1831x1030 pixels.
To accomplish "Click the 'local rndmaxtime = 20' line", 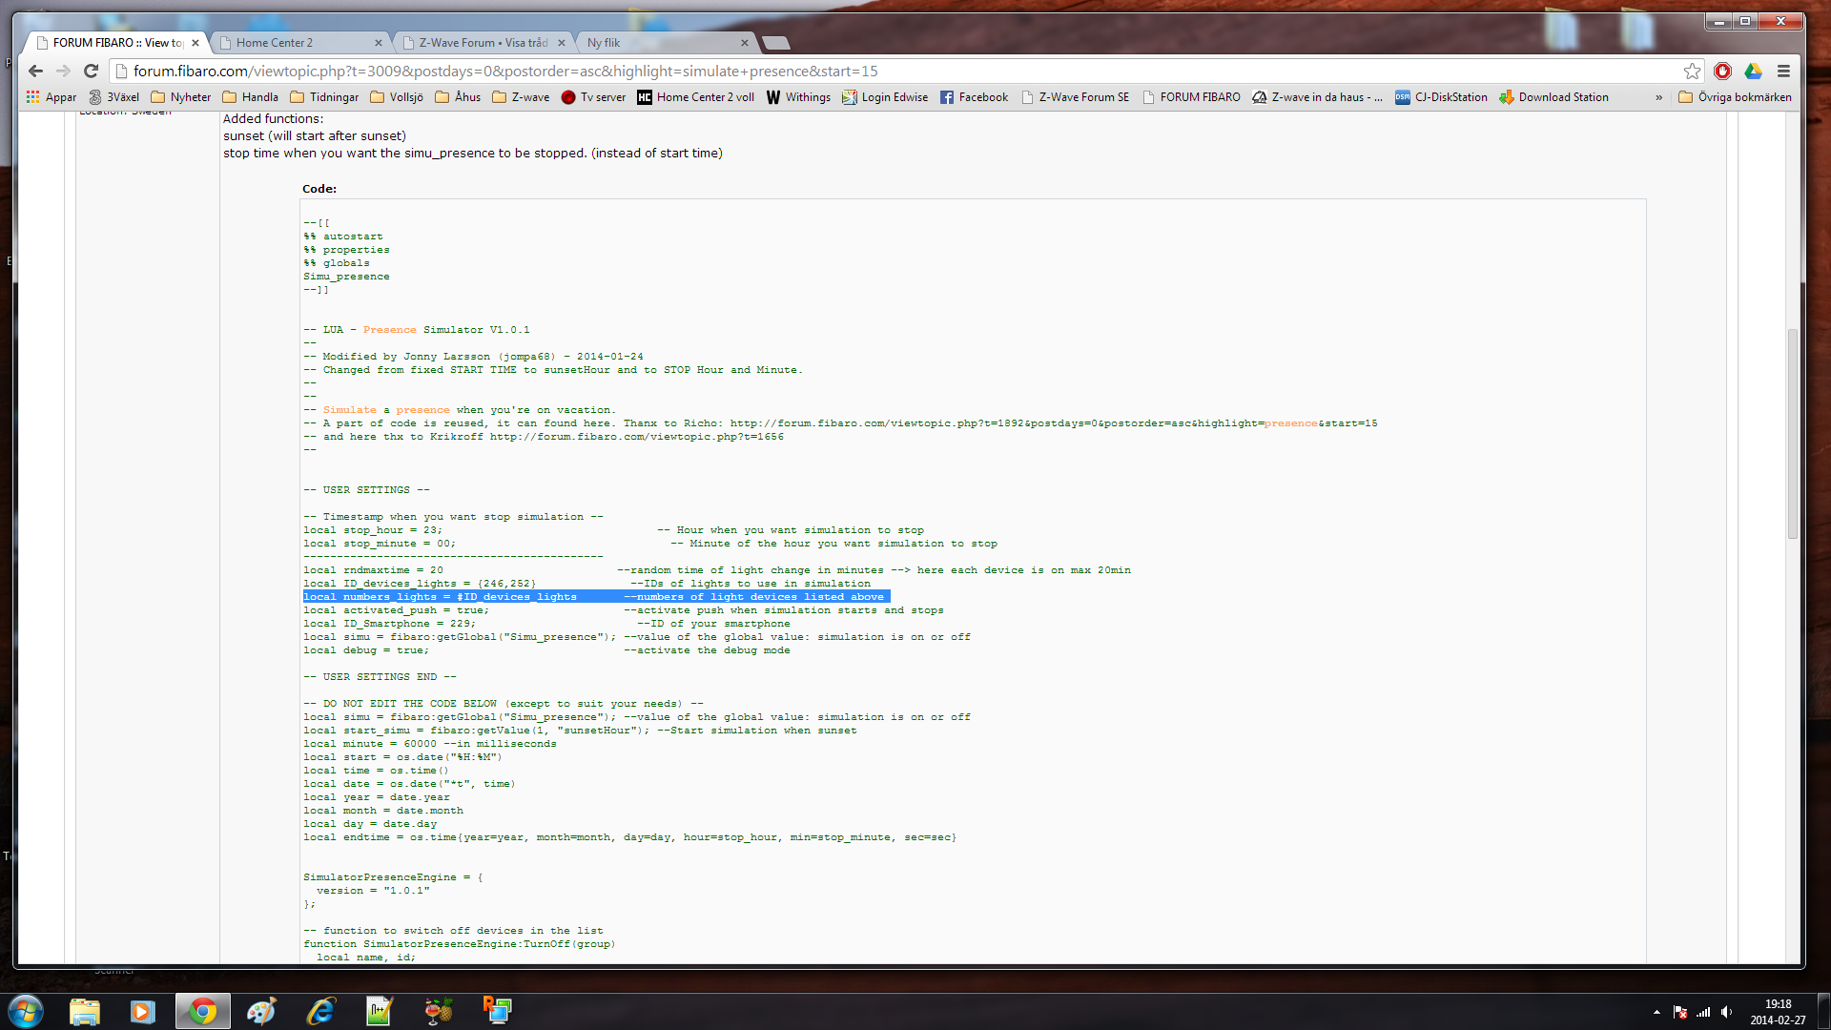I will click(373, 570).
